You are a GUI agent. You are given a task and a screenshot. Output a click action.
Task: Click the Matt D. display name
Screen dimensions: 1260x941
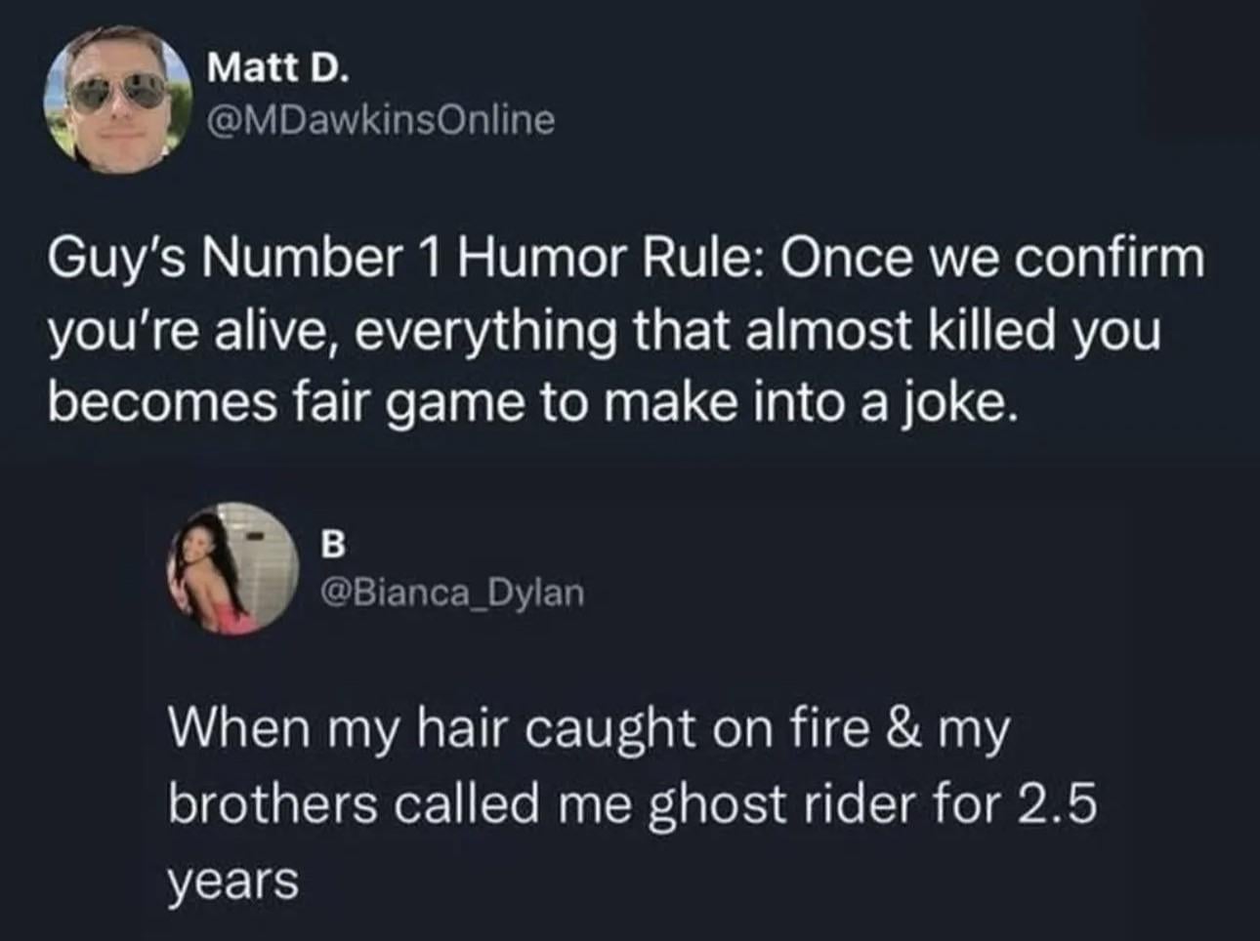point(278,67)
